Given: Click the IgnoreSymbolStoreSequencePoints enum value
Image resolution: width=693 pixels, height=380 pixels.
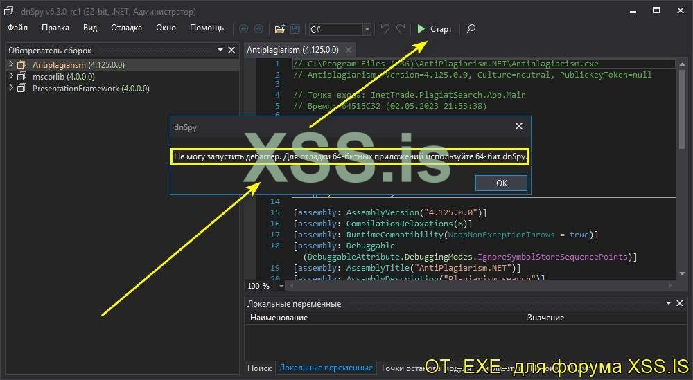Looking at the screenshot, I should [552, 257].
